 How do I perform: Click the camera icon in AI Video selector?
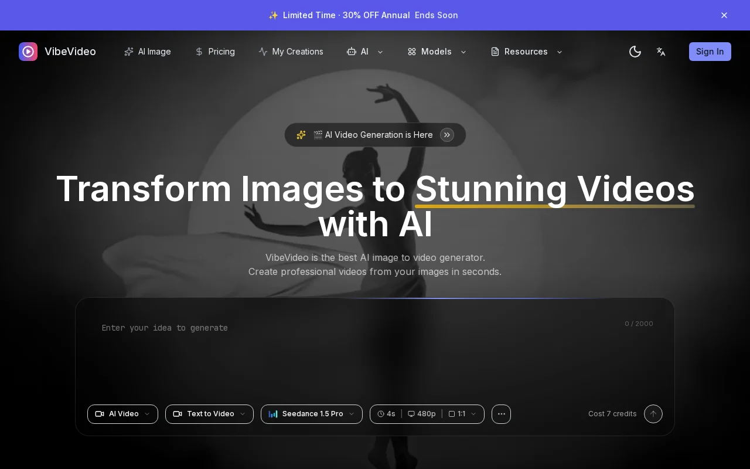pyautogui.click(x=100, y=414)
